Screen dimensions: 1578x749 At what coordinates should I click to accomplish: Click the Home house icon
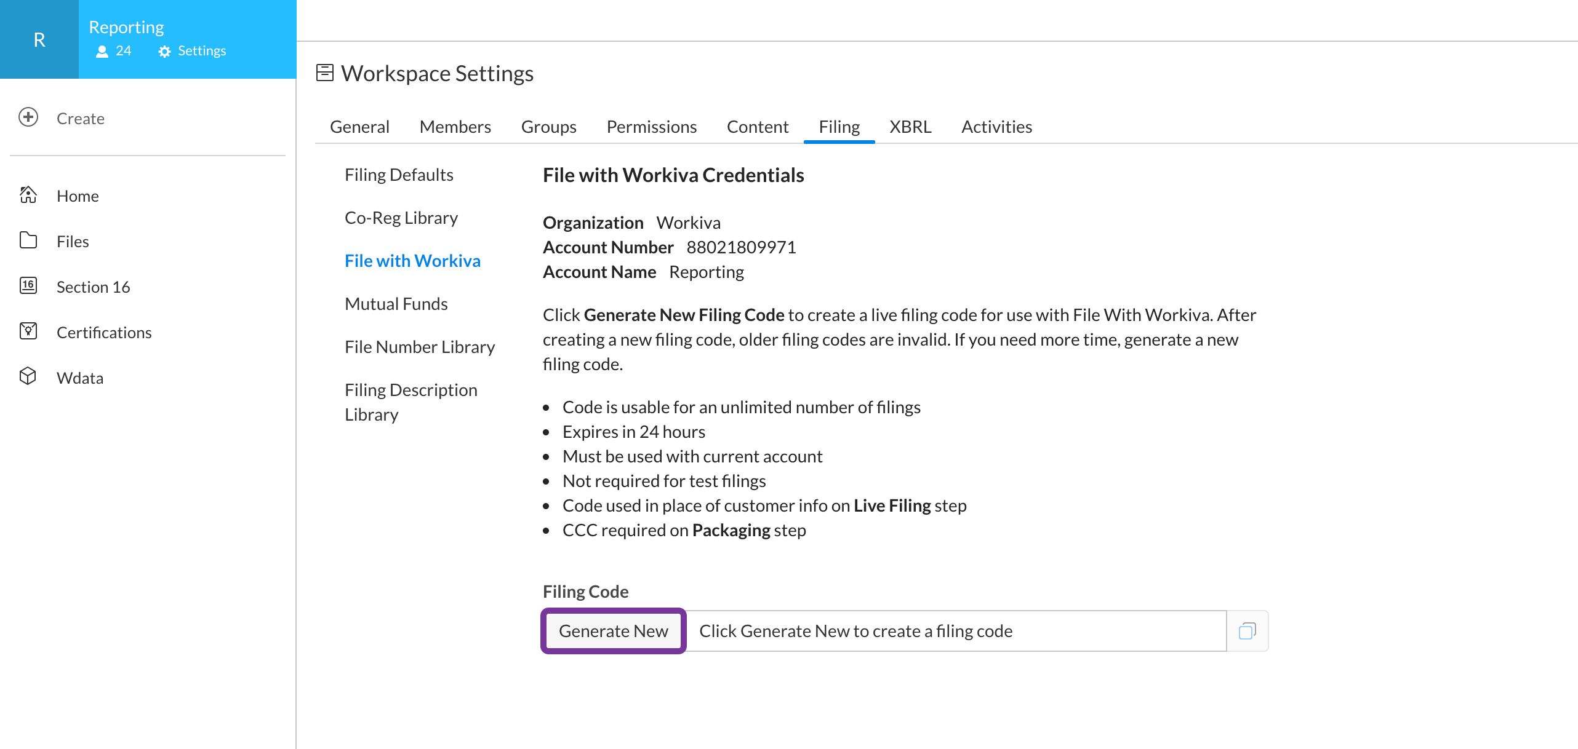(28, 195)
